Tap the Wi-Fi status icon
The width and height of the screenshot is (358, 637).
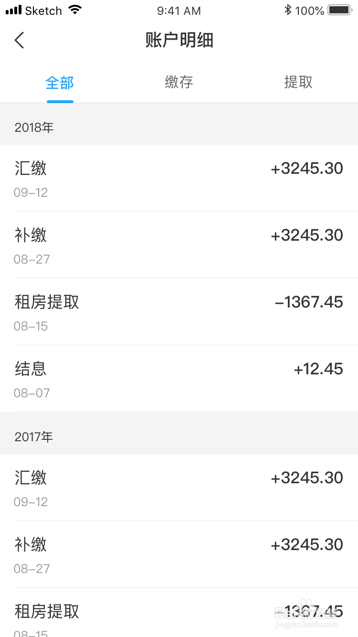coord(75,10)
